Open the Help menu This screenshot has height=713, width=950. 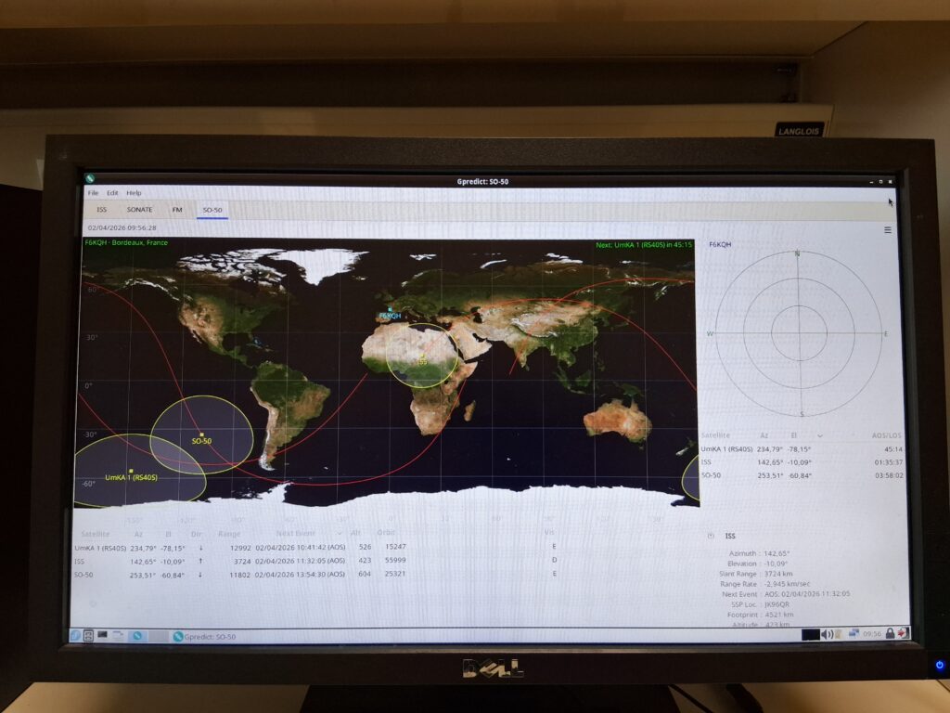135,193
